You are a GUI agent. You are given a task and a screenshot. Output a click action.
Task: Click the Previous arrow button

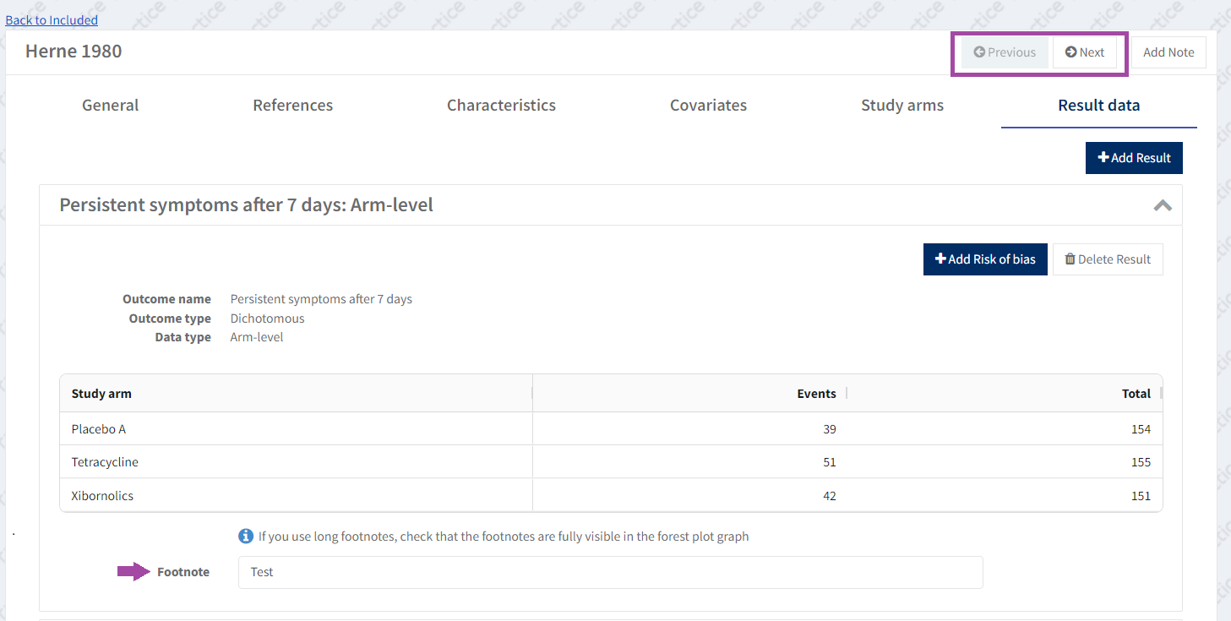[1005, 52]
